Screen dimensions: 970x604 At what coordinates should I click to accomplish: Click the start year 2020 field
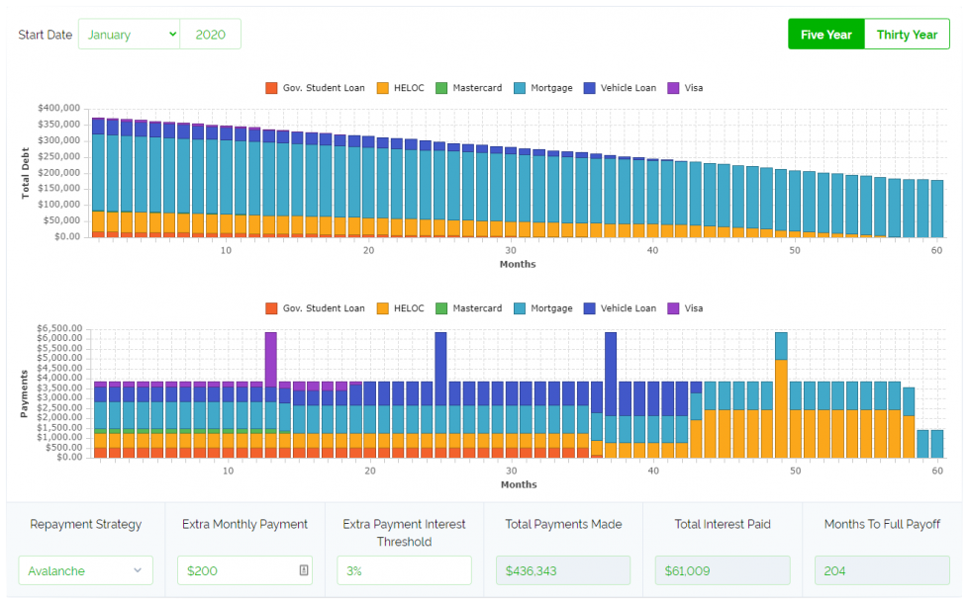click(210, 35)
